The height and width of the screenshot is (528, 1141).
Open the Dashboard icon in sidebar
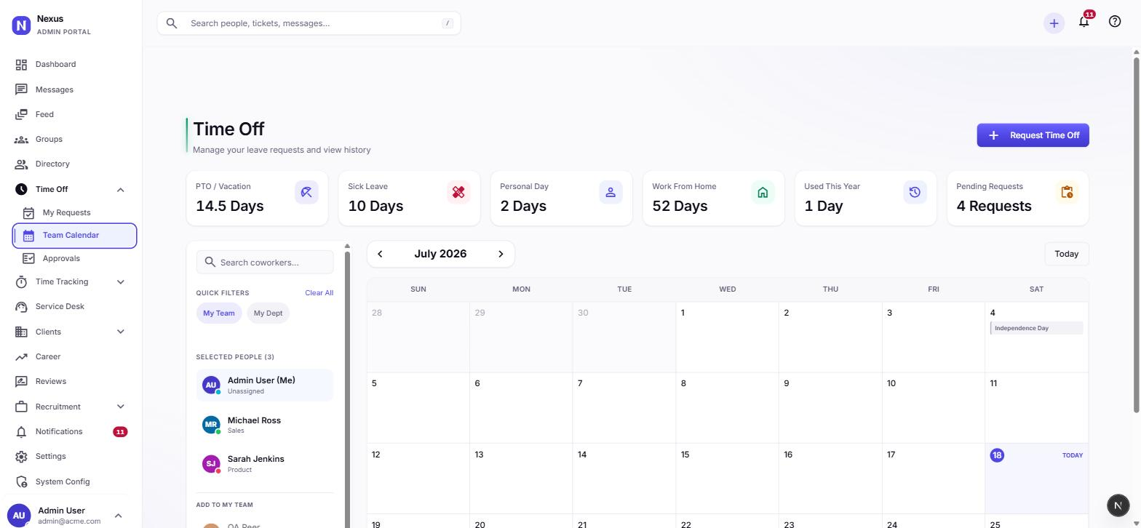coord(21,65)
